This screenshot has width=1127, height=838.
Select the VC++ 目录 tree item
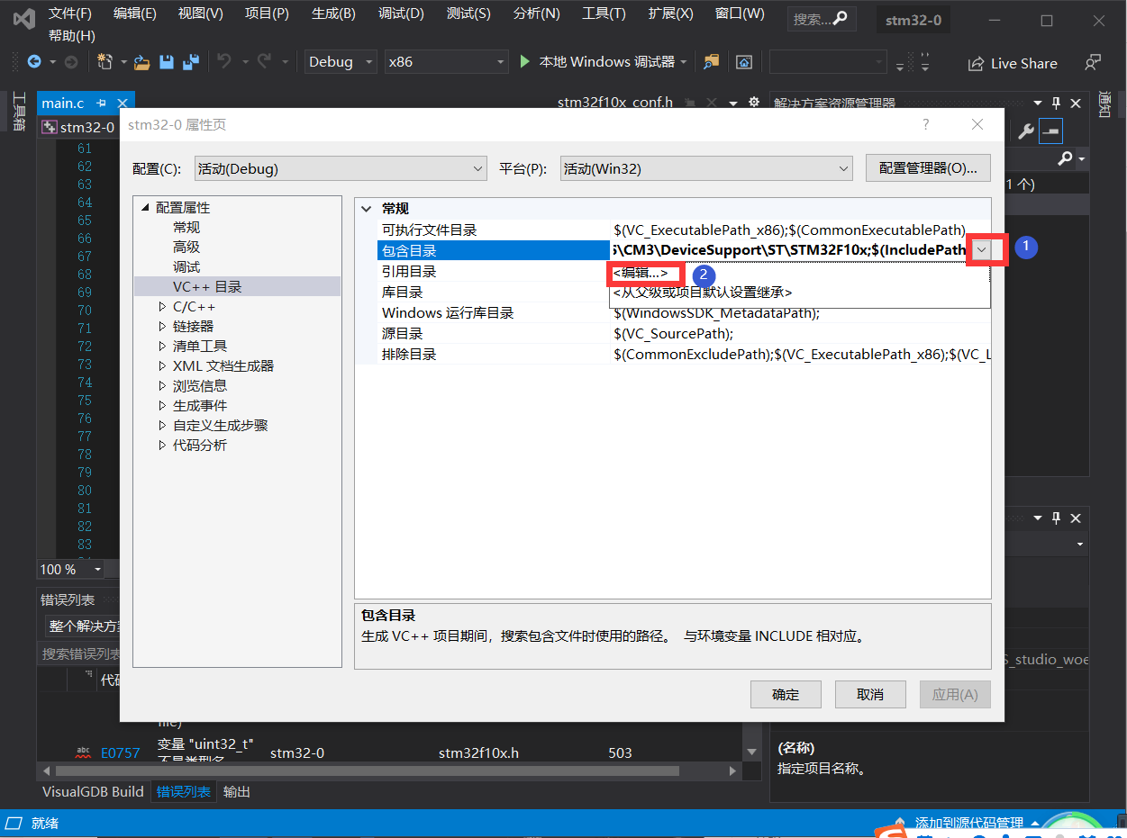(x=207, y=287)
